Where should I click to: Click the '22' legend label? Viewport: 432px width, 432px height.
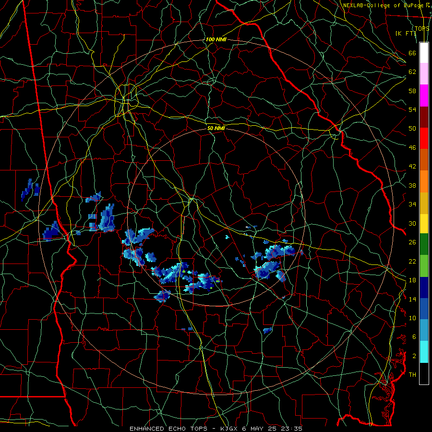(412, 261)
